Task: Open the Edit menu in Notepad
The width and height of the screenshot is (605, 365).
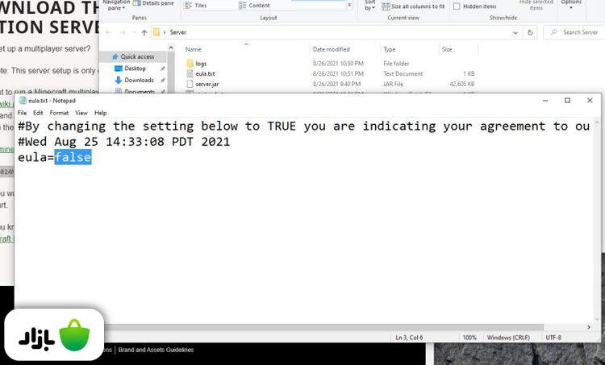Action: coord(38,113)
